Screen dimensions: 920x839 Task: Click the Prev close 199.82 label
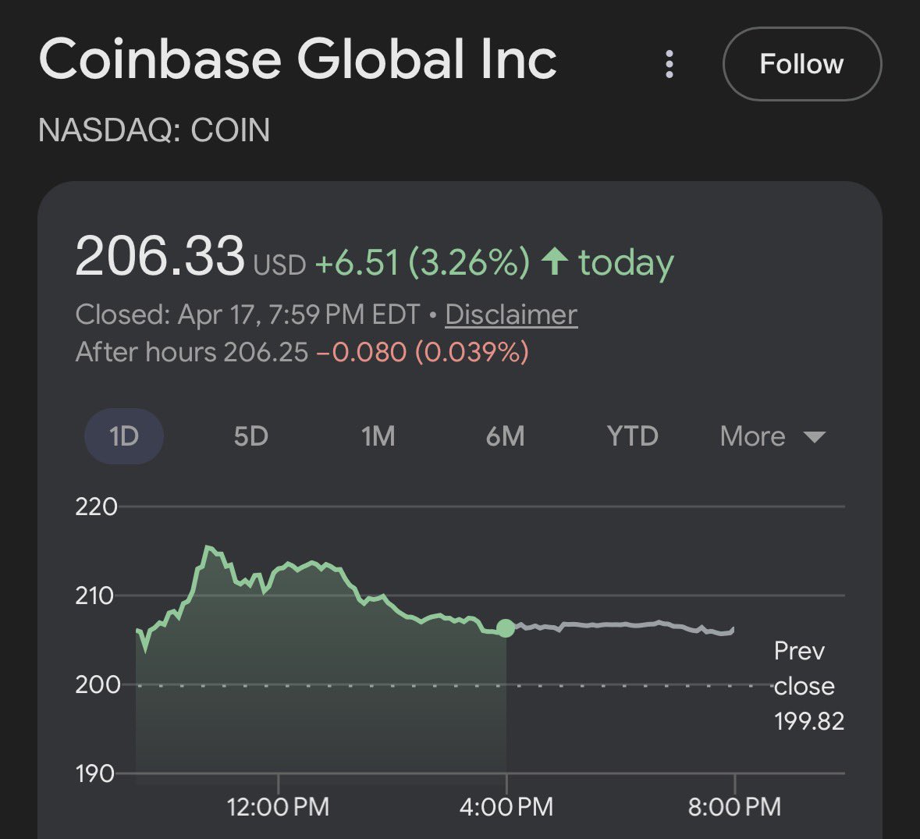808,686
